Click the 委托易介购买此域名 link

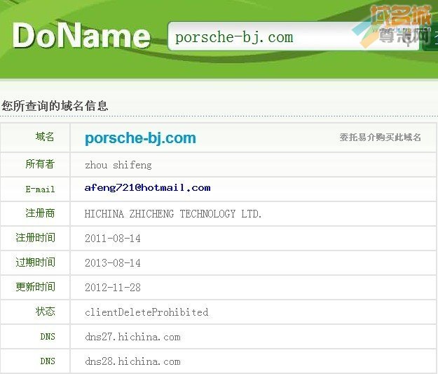pos(380,138)
